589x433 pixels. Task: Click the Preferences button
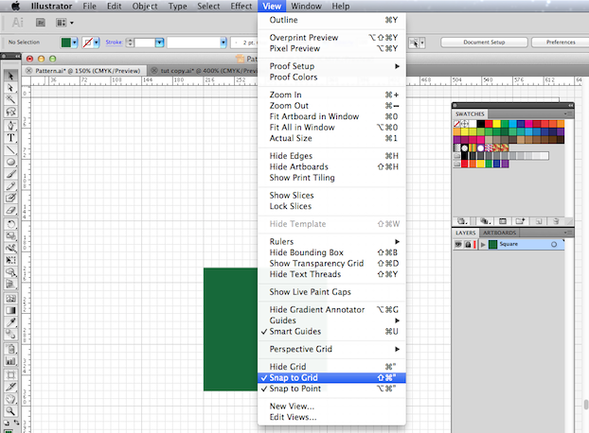561,43
